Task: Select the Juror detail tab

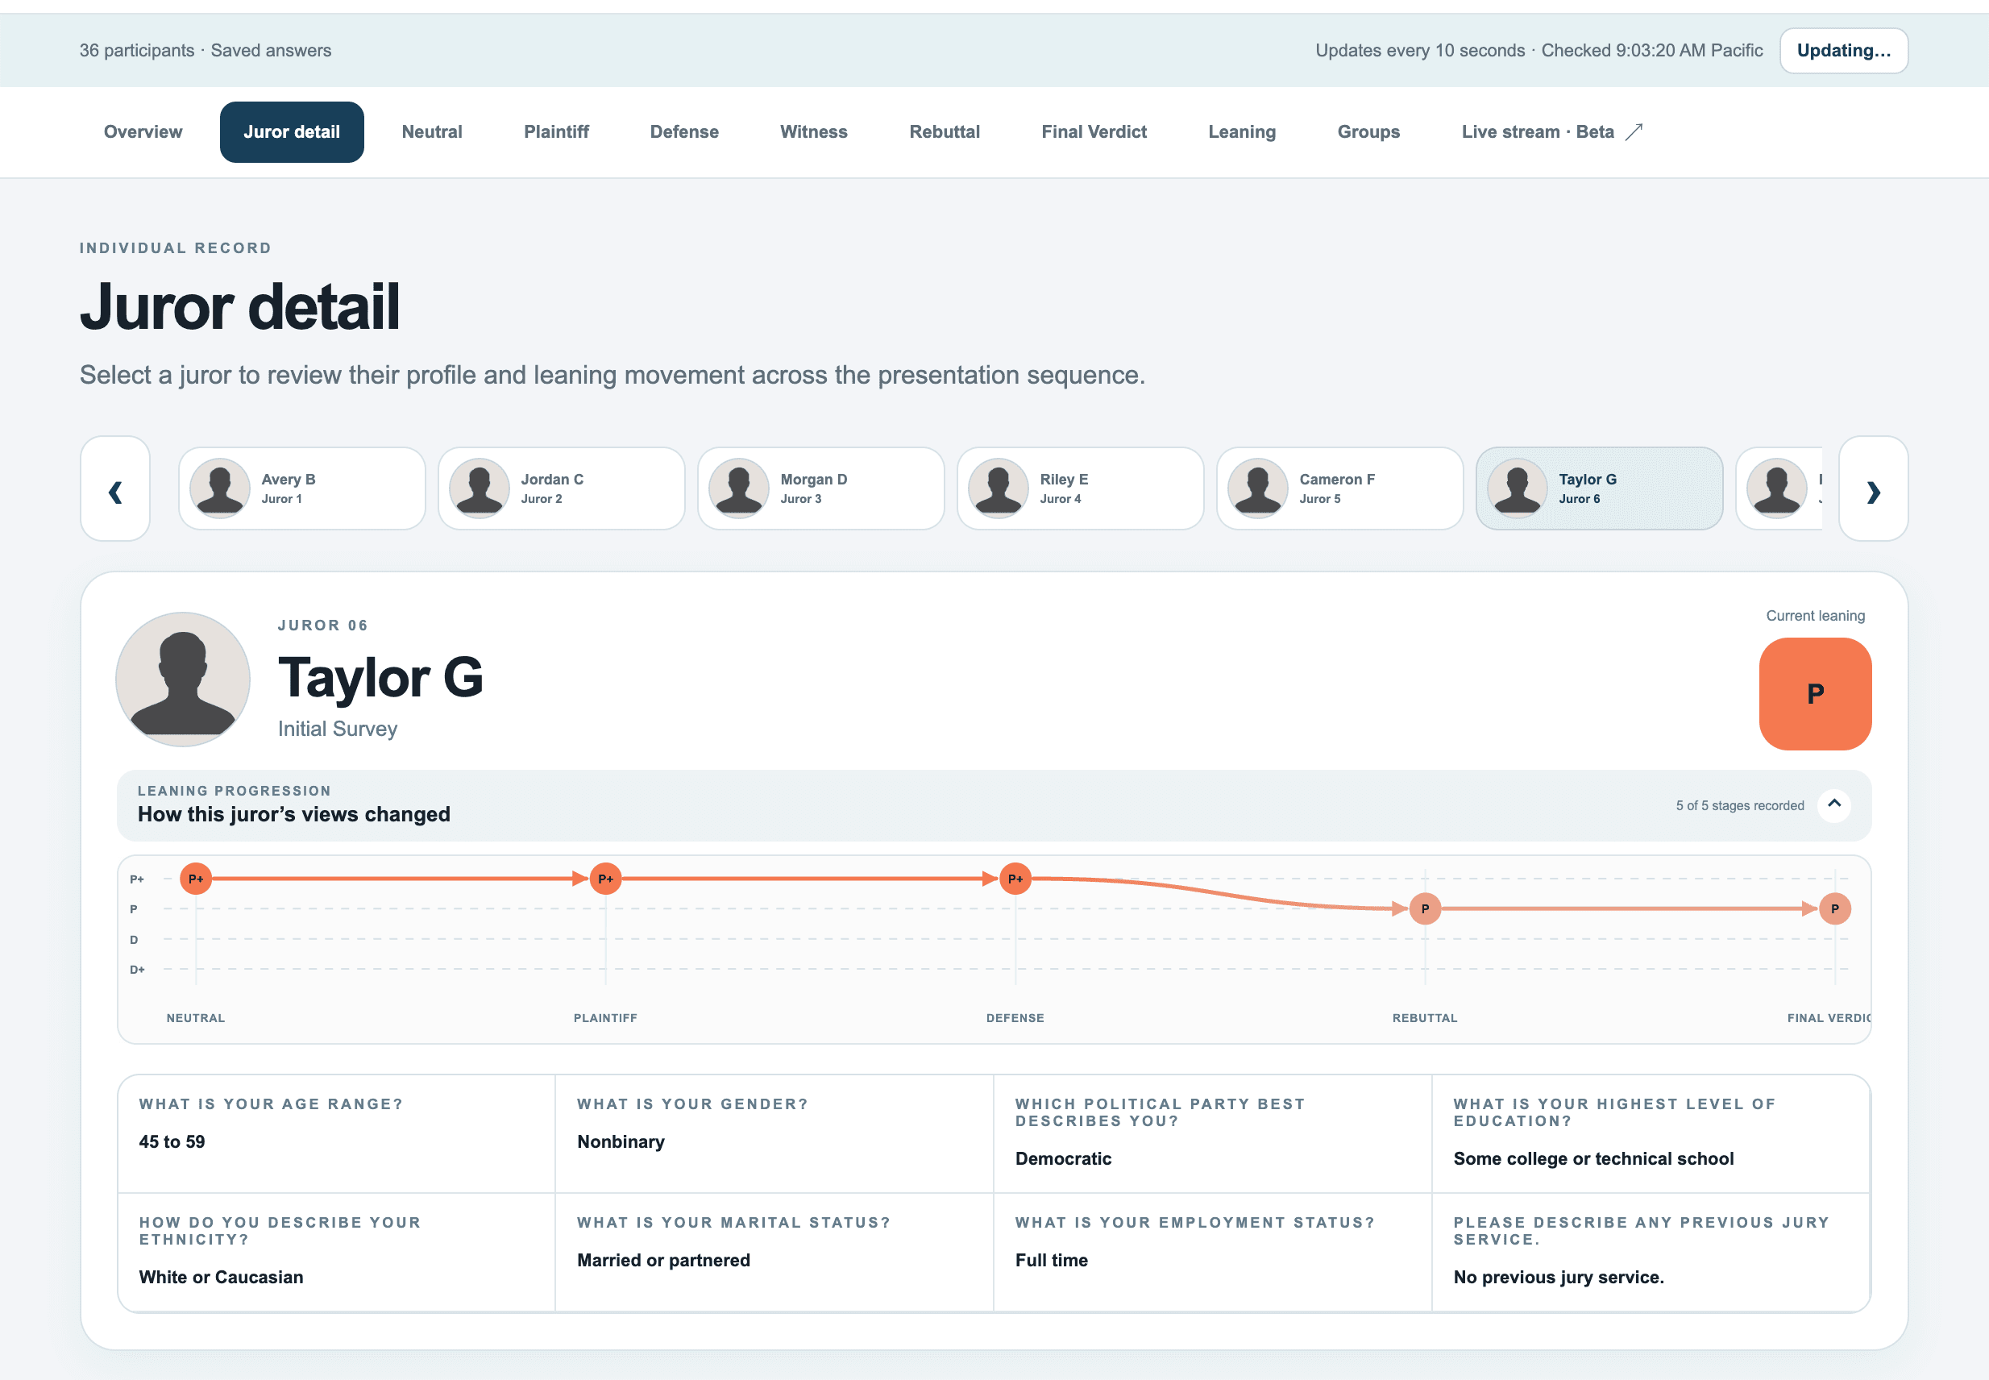Action: (291, 131)
